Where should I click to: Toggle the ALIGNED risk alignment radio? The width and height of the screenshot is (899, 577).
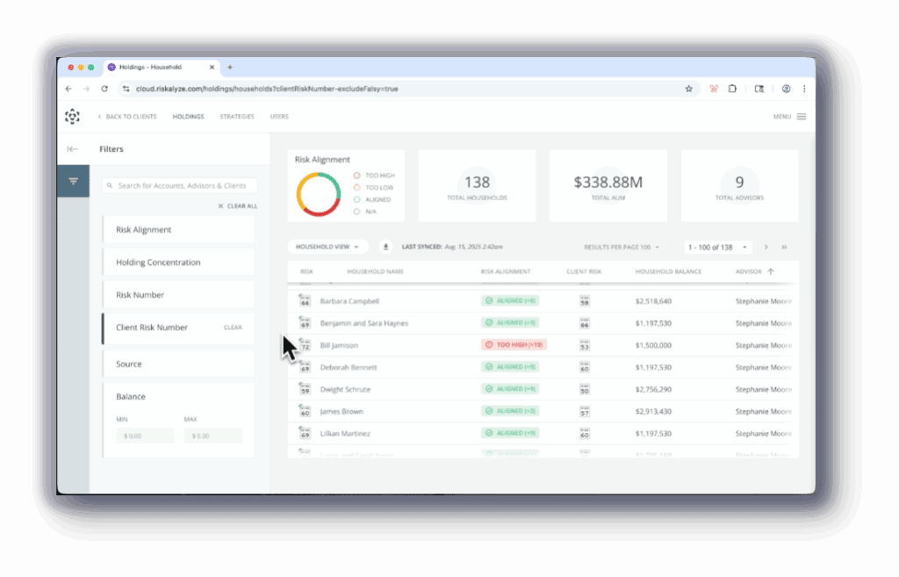point(356,199)
